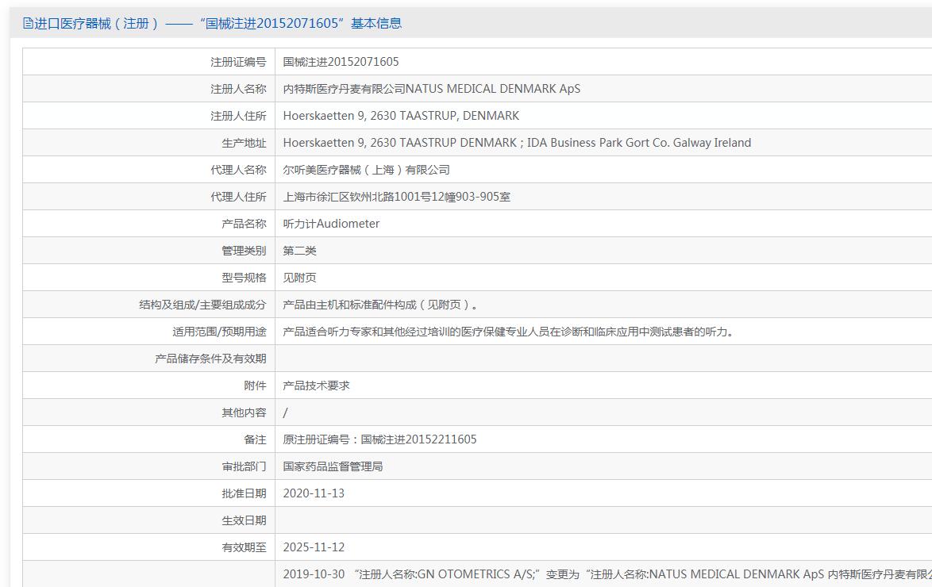Click the 批准日期 label
This screenshot has width=932, height=587.
point(245,493)
